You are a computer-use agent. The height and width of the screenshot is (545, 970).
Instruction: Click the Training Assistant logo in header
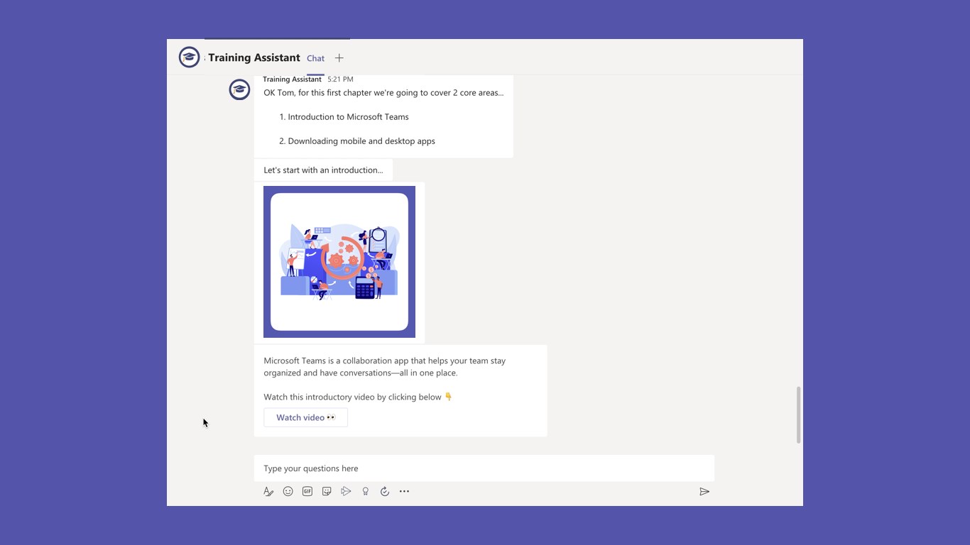pos(190,57)
